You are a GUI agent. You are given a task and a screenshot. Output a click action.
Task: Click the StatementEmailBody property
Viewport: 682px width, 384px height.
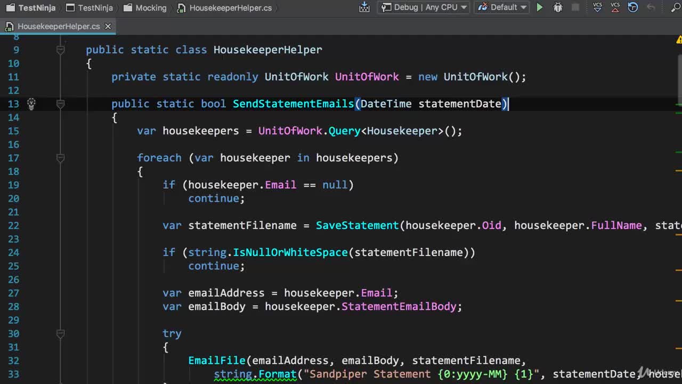click(x=399, y=307)
